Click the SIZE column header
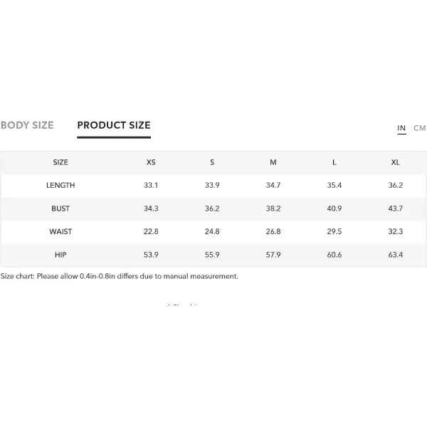 (x=60, y=162)
